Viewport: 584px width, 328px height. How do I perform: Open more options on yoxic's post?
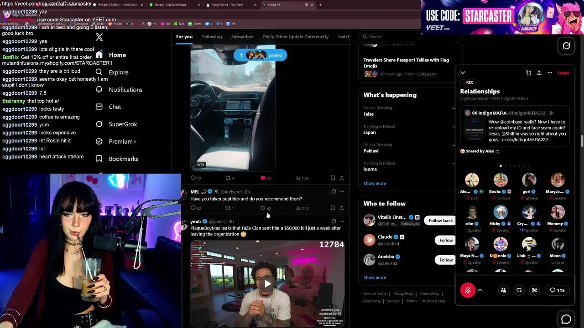[x=342, y=221]
